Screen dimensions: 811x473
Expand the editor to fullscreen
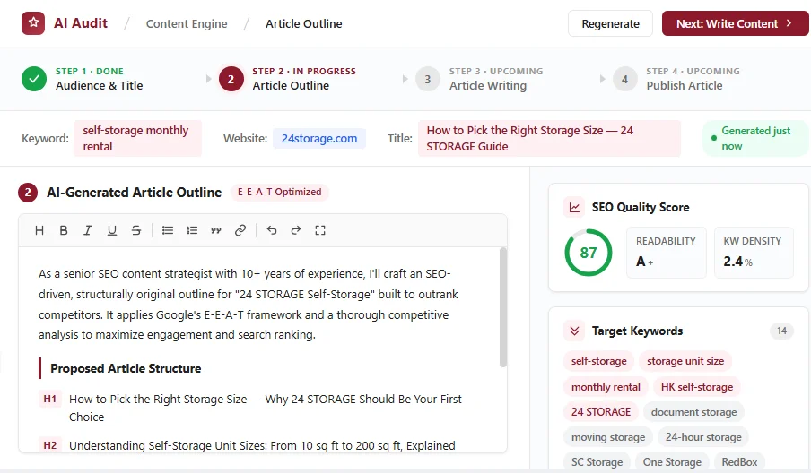click(320, 230)
